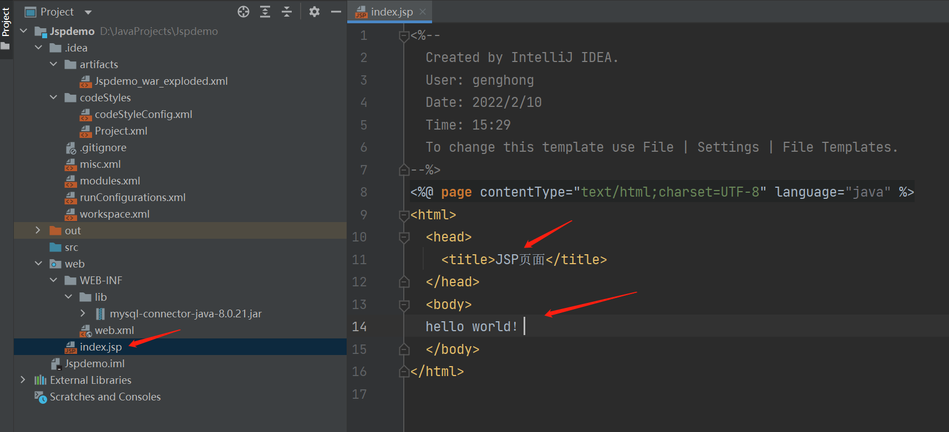The image size is (949, 432).
Task: Select modules.xml file
Action: click(110, 181)
